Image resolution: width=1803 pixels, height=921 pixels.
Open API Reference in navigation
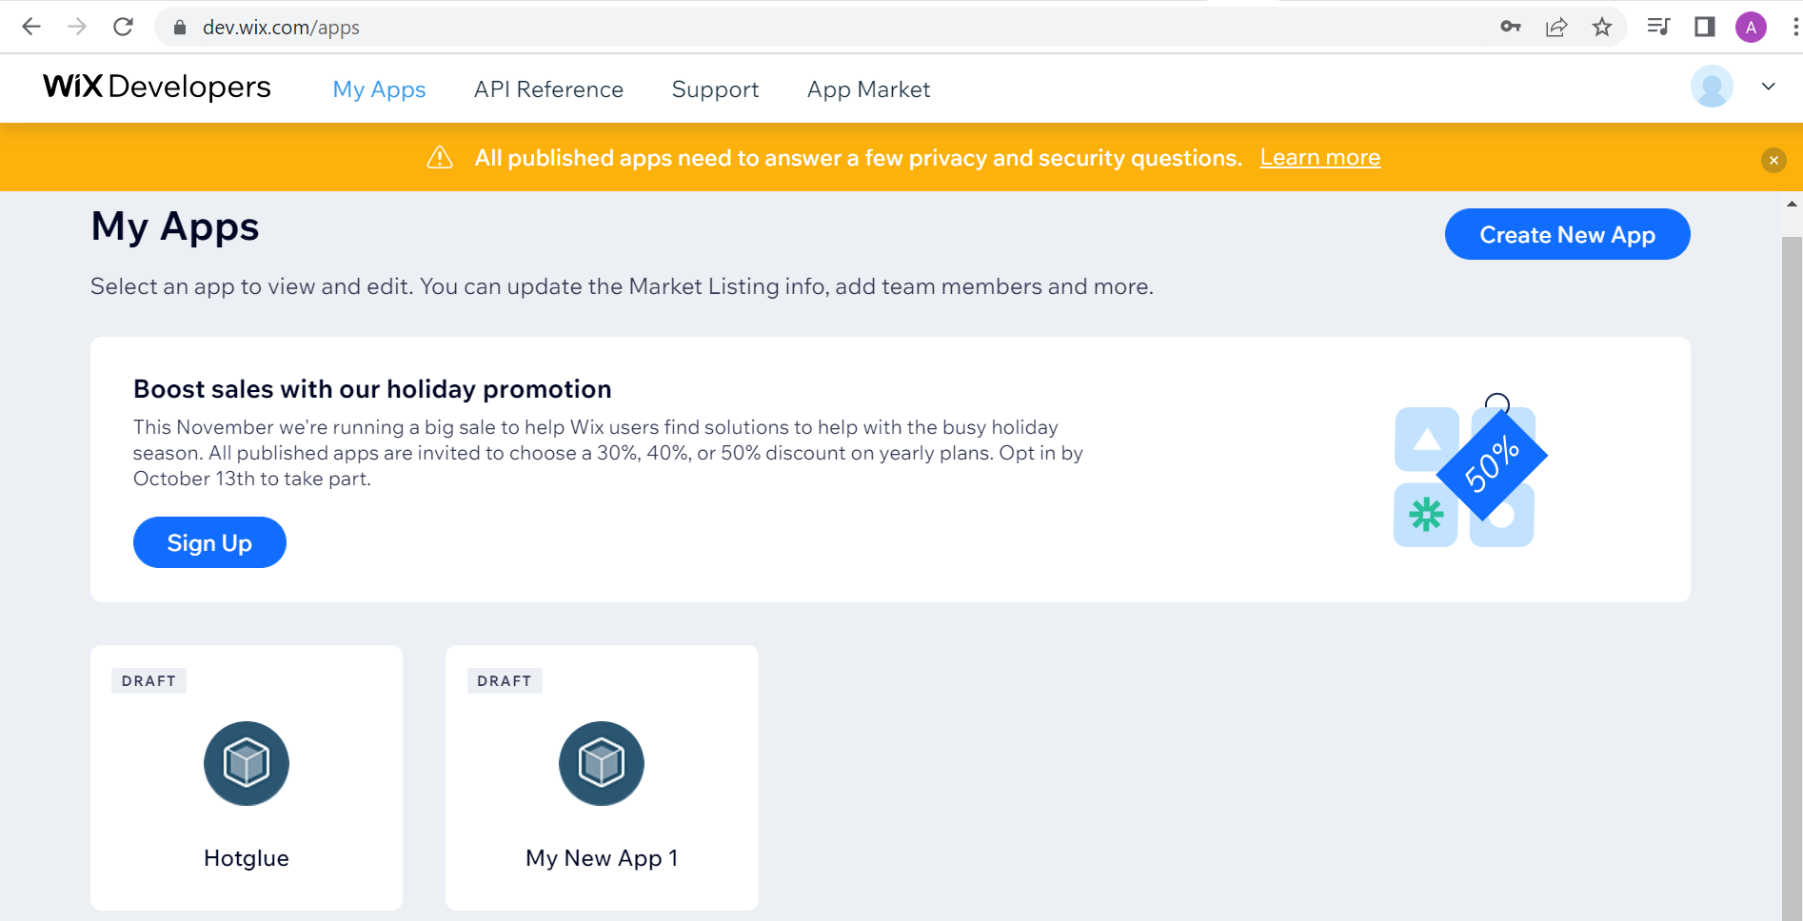tap(548, 89)
